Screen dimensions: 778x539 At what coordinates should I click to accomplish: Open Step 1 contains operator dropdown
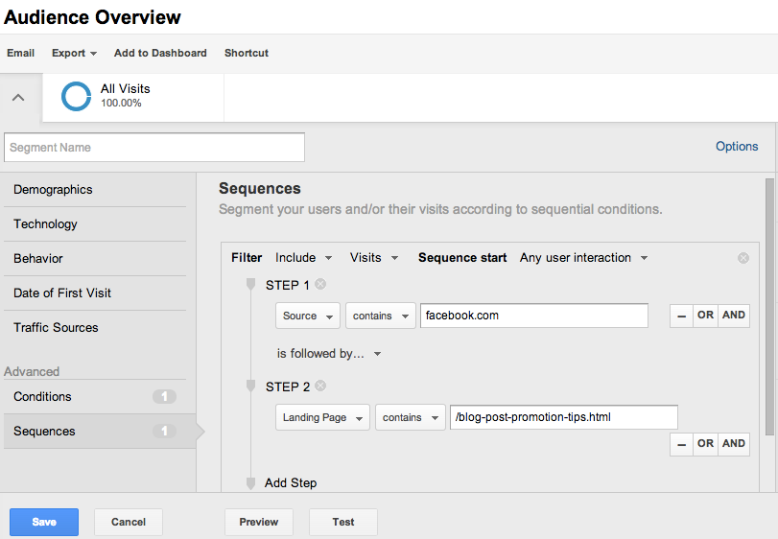pos(381,316)
